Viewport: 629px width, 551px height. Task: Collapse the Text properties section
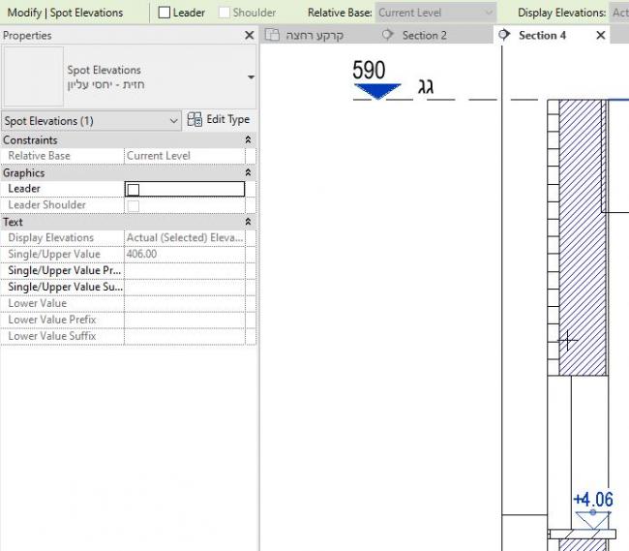249,222
